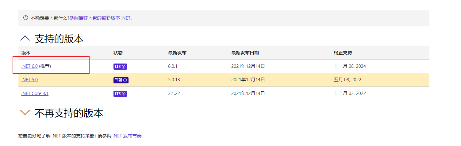
Task: Click the 版本 column header
Action: [26, 53]
